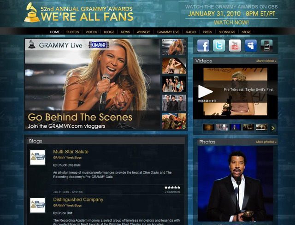Select the second video strip thumbnail
The width and height of the screenshot is (295, 225).
[x=222, y=127]
